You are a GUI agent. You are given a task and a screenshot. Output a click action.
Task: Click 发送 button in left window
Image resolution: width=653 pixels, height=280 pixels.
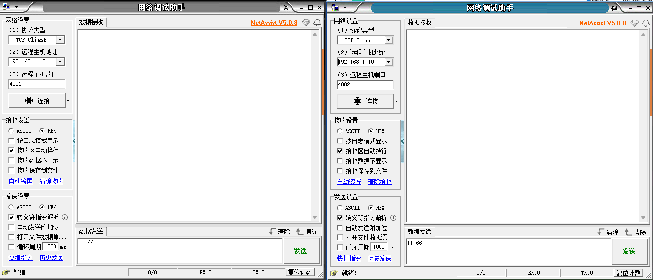(x=301, y=251)
